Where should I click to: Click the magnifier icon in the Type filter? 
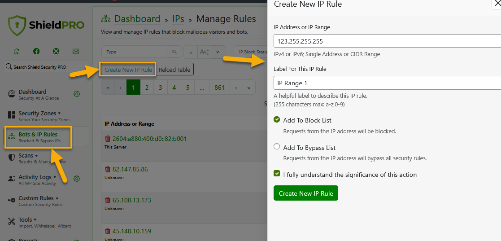point(174,52)
